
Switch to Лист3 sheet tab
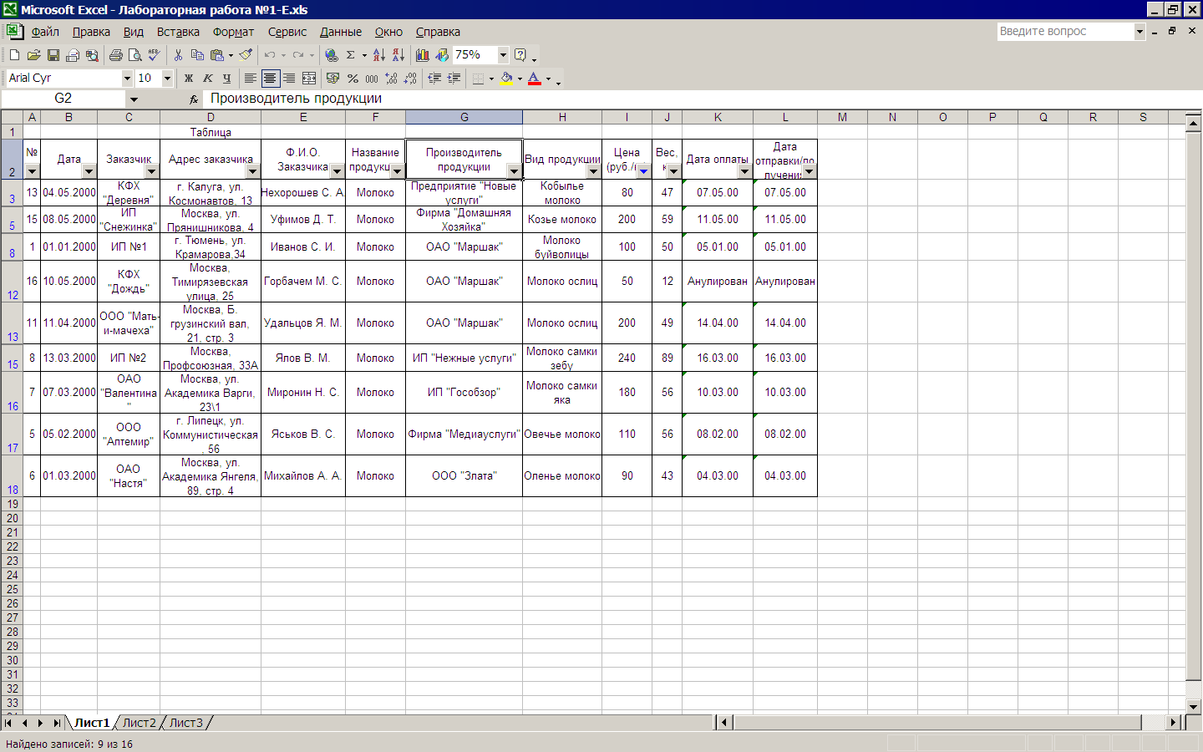[185, 723]
